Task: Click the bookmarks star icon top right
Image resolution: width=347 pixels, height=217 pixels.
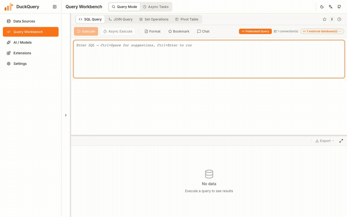Action: pyautogui.click(x=324, y=19)
